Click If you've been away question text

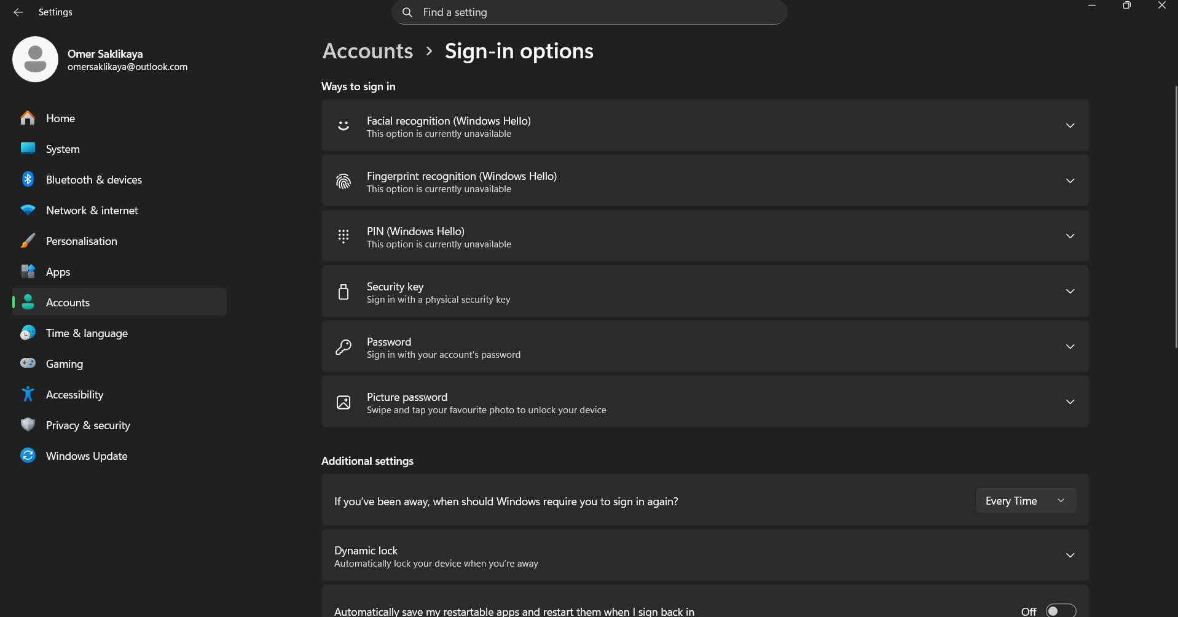coord(506,502)
